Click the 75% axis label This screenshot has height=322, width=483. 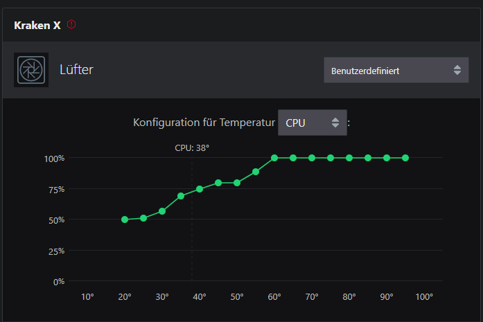[57, 190]
